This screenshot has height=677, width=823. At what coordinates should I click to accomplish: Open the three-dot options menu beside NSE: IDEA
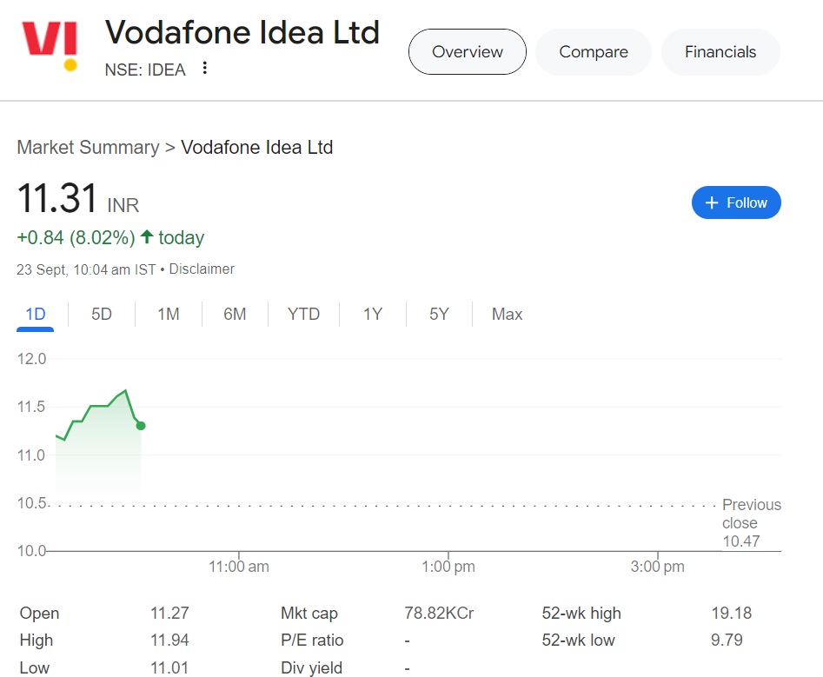(205, 68)
